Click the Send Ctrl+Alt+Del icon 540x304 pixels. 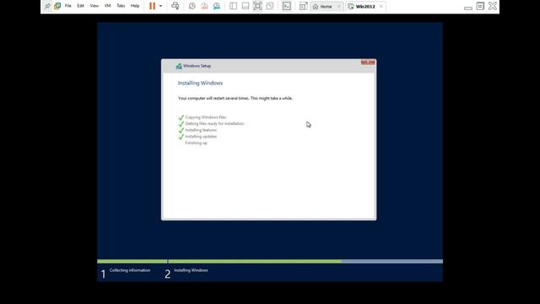[175, 6]
